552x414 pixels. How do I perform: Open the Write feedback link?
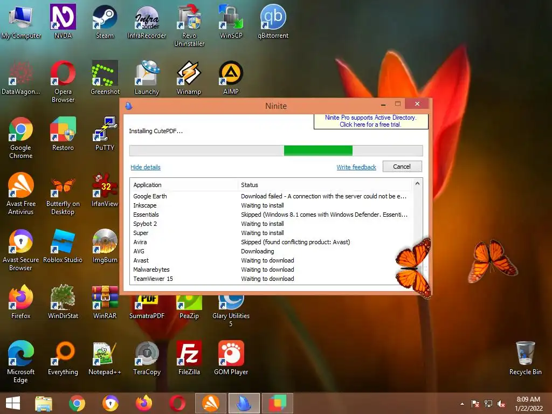[x=356, y=167]
